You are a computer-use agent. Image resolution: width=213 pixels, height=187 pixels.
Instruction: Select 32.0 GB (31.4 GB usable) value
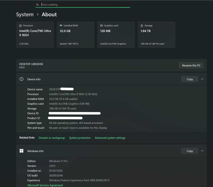click(x=63, y=99)
